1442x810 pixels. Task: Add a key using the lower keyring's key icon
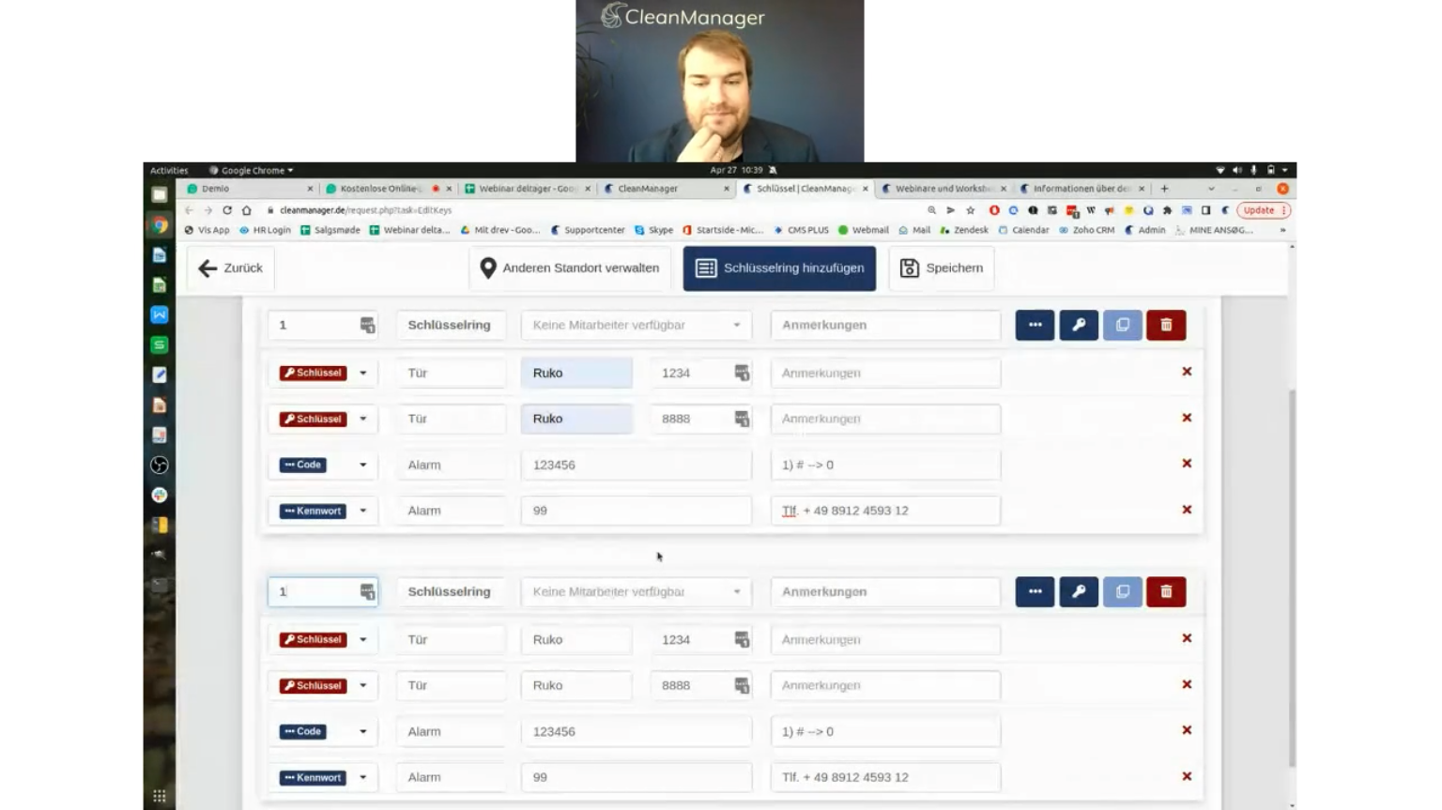click(x=1079, y=591)
